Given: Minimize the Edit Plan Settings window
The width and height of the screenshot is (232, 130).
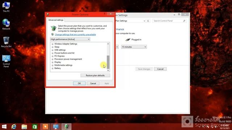Looking at the screenshot, I should point(174,14).
